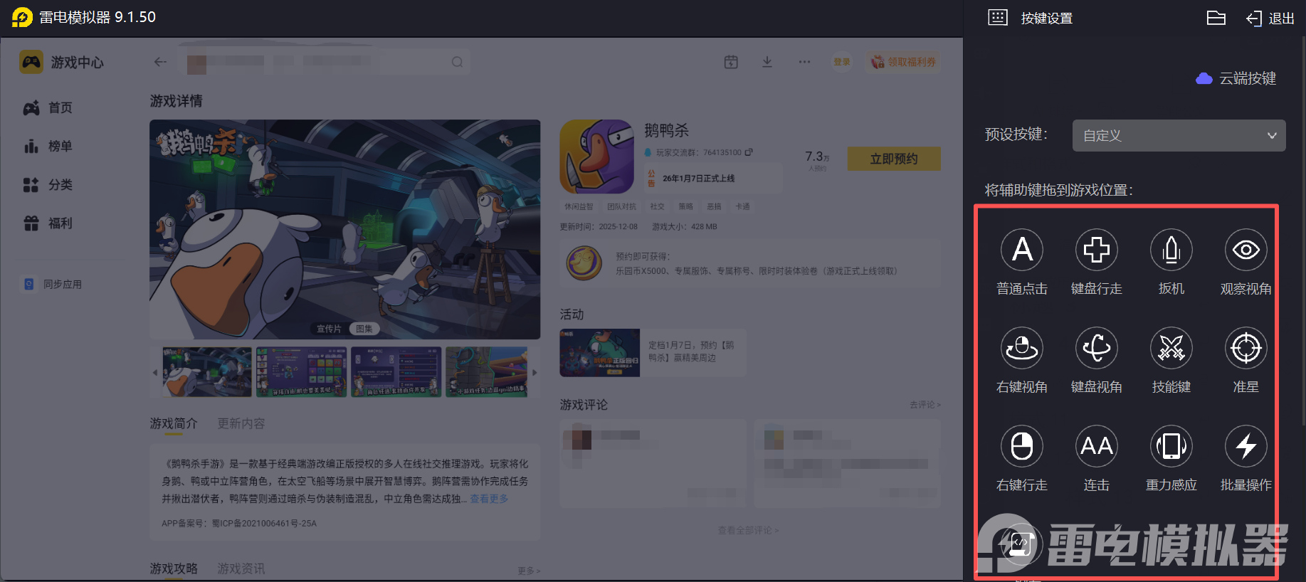
Task: Select the 扳机 trigger key icon
Action: (1171, 250)
